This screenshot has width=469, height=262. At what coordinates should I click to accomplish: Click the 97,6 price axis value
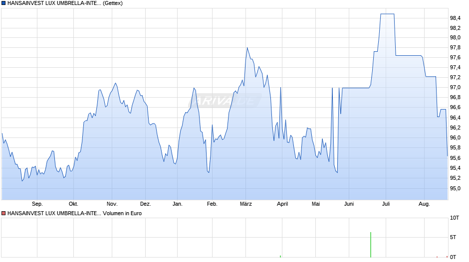pyautogui.click(x=455, y=58)
